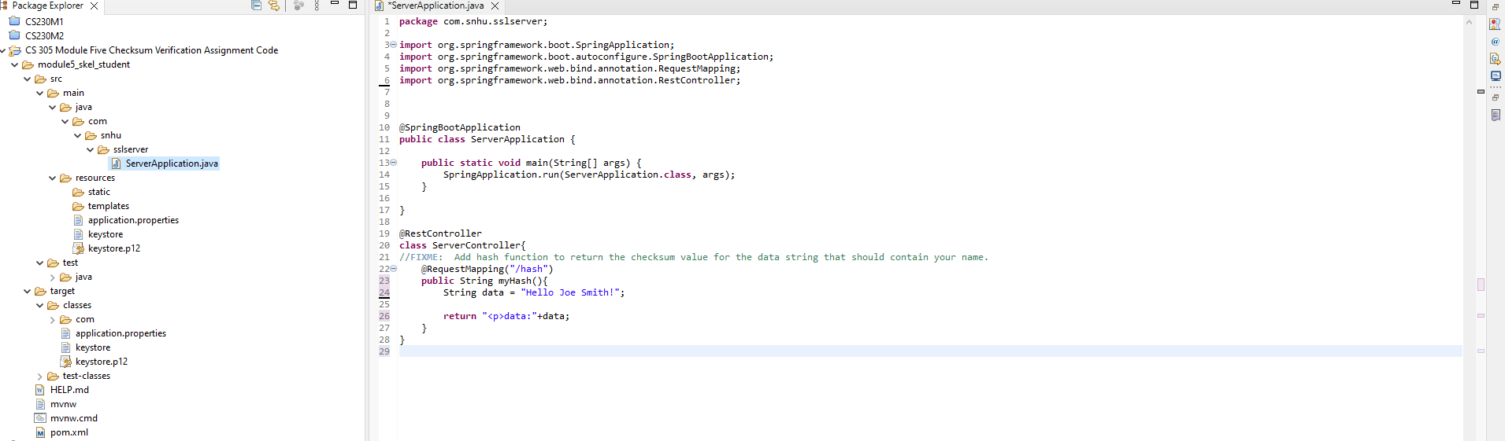Click the keystore.p12 icon under classes

[x=65, y=362]
